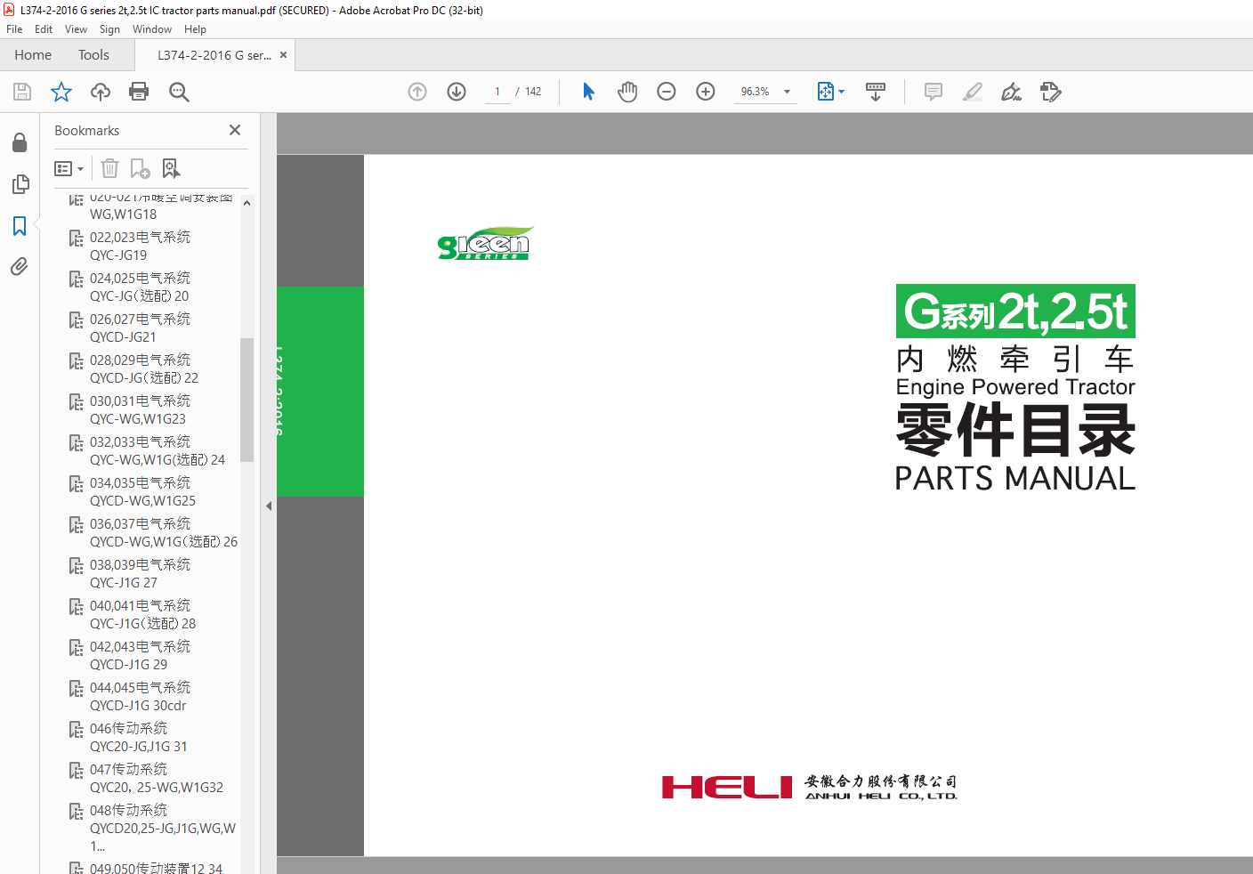
Task: Collapse the navigation pane arrow
Action: point(269,506)
